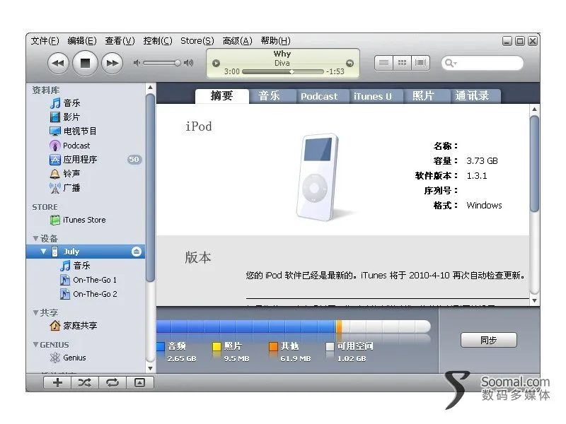566x424 pixels.
Task: Open the 编辑(E) menu
Action: tap(82, 41)
